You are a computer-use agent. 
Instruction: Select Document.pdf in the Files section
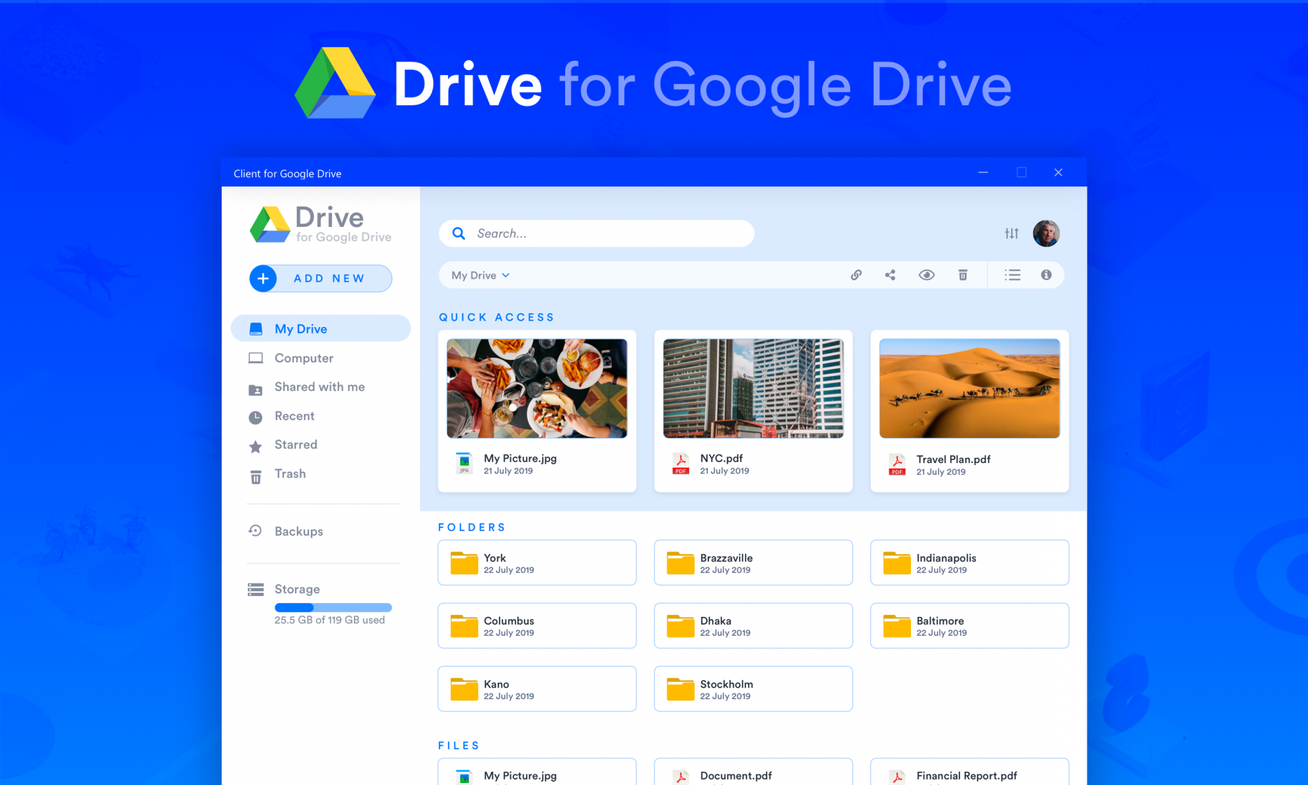click(x=753, y=773)
